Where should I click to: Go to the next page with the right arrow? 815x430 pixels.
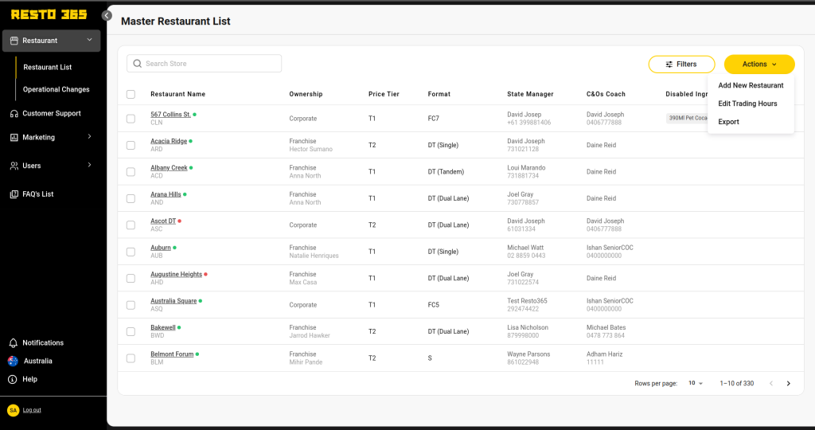click(x=789, y=384)
